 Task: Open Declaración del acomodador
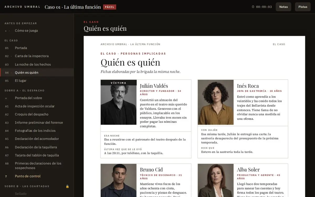[x=37, y=139]
